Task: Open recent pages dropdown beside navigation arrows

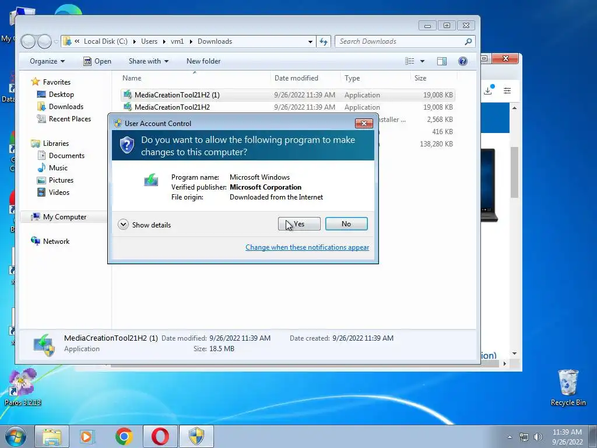Action: pos(56,41)
